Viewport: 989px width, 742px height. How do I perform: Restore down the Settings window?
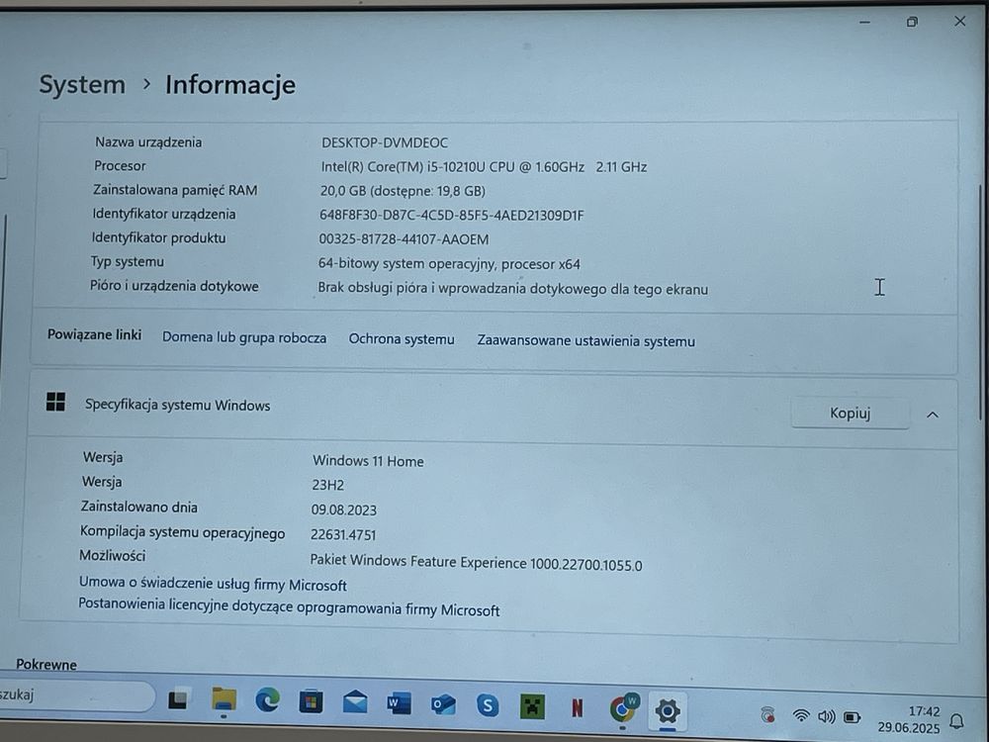[x=912, y=22]
